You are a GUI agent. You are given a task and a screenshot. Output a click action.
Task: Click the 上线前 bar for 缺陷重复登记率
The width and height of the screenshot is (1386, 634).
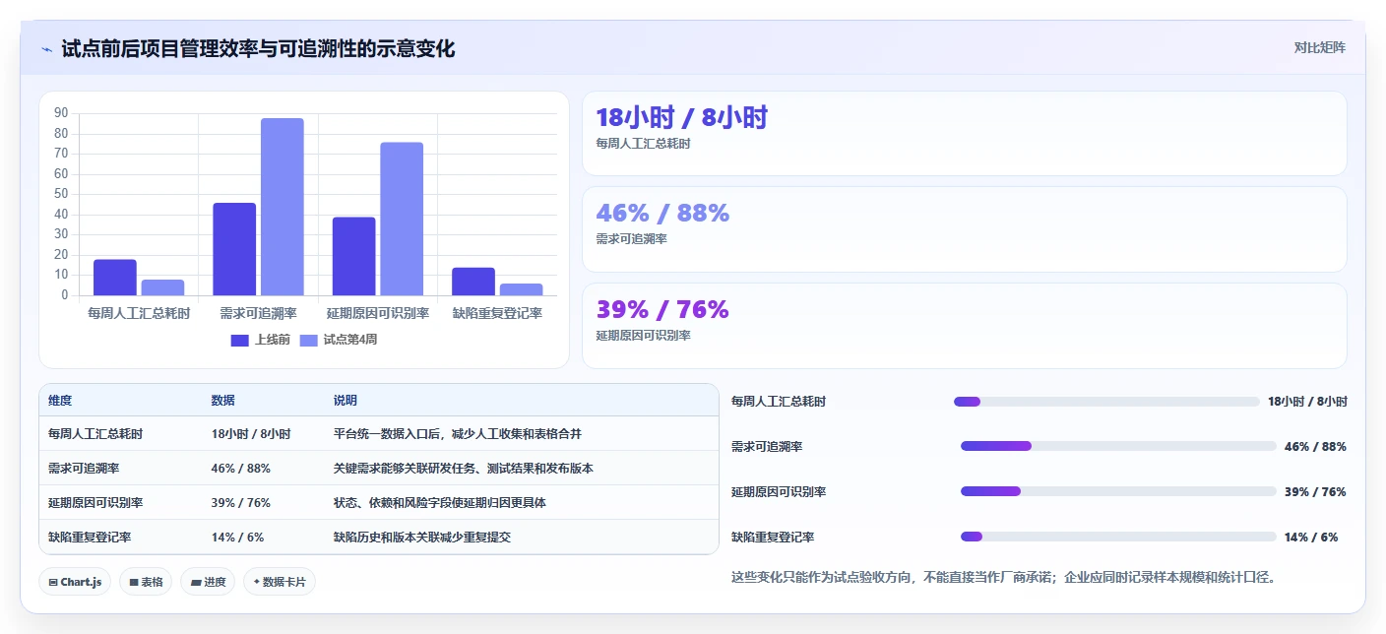(x=473, y=282)
